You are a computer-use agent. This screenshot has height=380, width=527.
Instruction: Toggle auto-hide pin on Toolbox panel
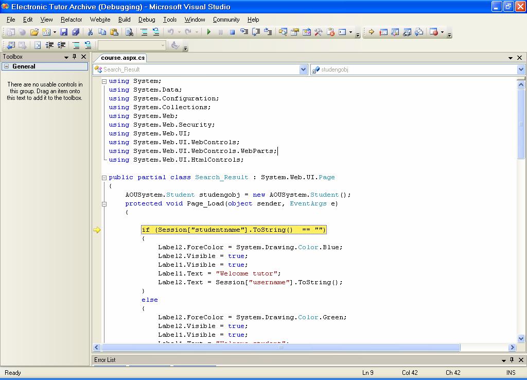(74, 57)
